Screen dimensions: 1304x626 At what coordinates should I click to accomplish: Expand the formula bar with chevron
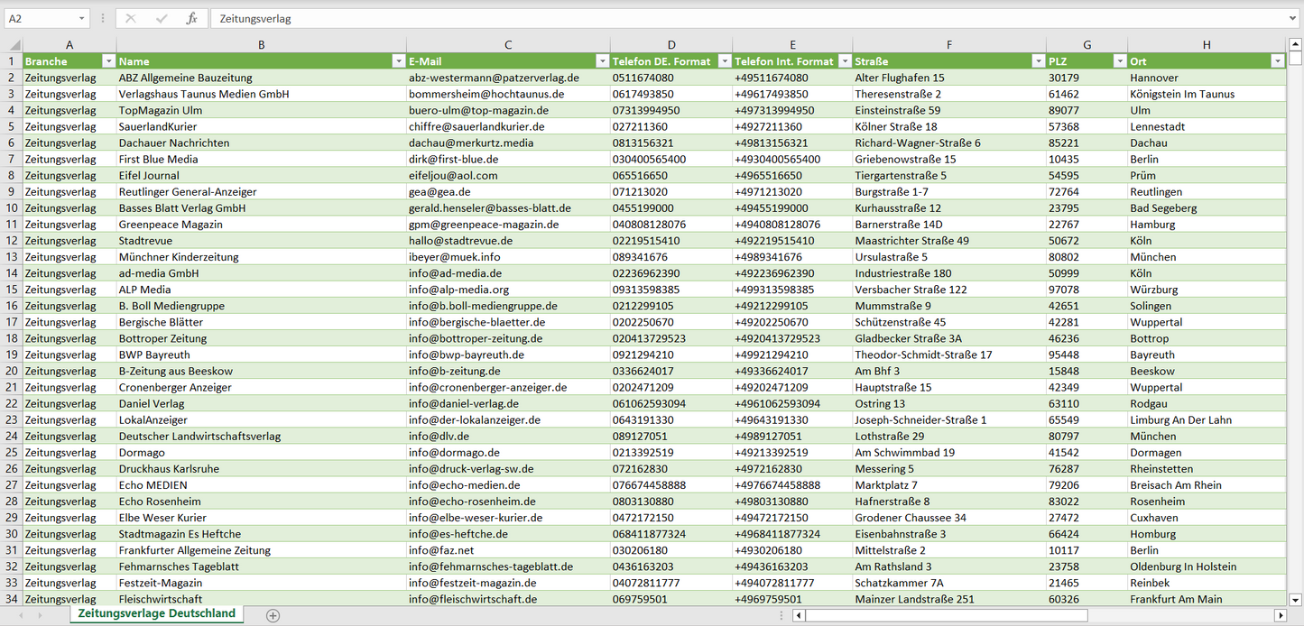1294,18
